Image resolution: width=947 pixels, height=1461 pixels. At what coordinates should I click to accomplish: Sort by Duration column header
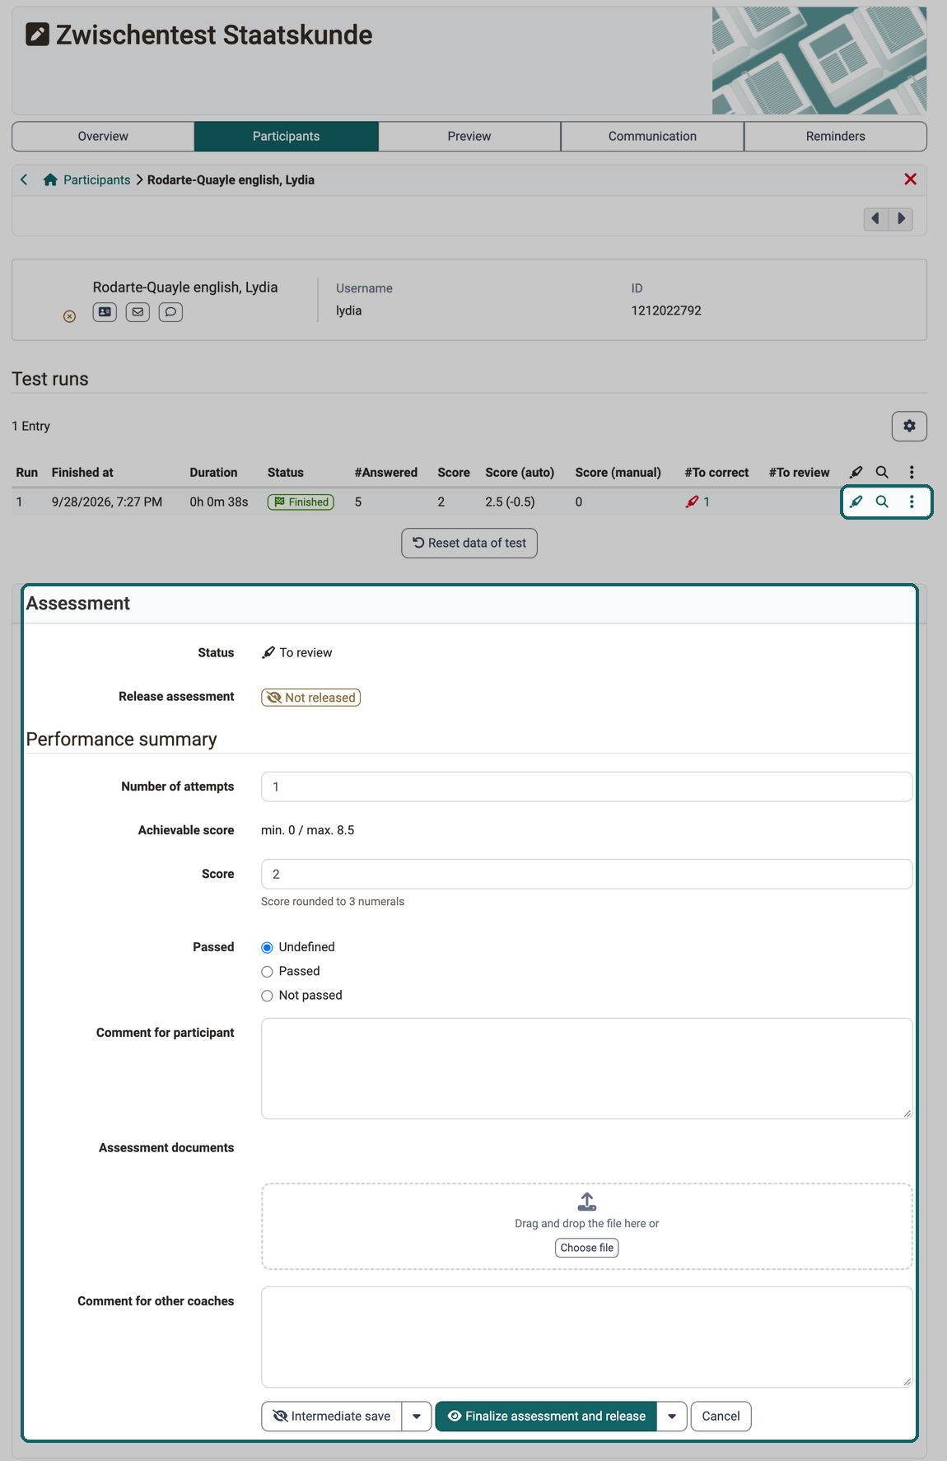coord(213,473)
